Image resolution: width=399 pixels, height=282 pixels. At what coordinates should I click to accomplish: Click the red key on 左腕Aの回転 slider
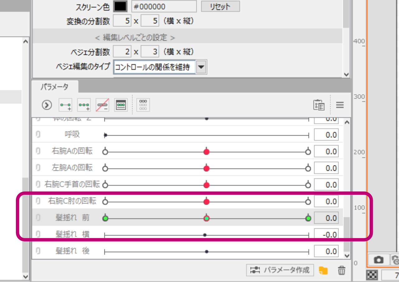click(x=206, y=169)
